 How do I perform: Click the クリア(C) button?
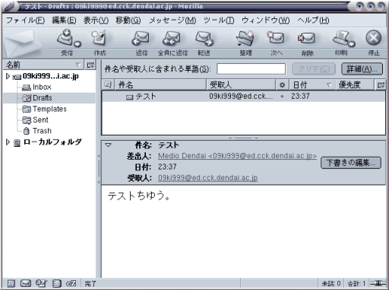click(x=314, y=69)
